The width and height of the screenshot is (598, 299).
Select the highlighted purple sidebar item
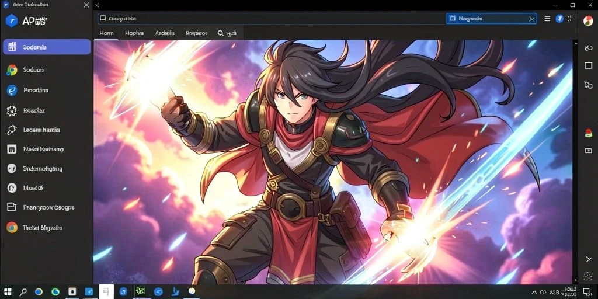click(47, 47)
